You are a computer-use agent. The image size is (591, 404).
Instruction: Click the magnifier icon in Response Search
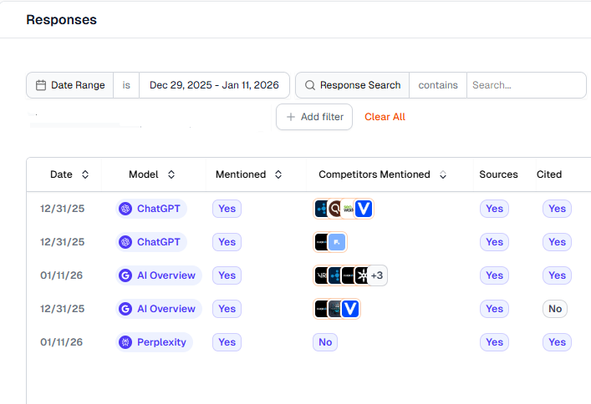point(310,85)
